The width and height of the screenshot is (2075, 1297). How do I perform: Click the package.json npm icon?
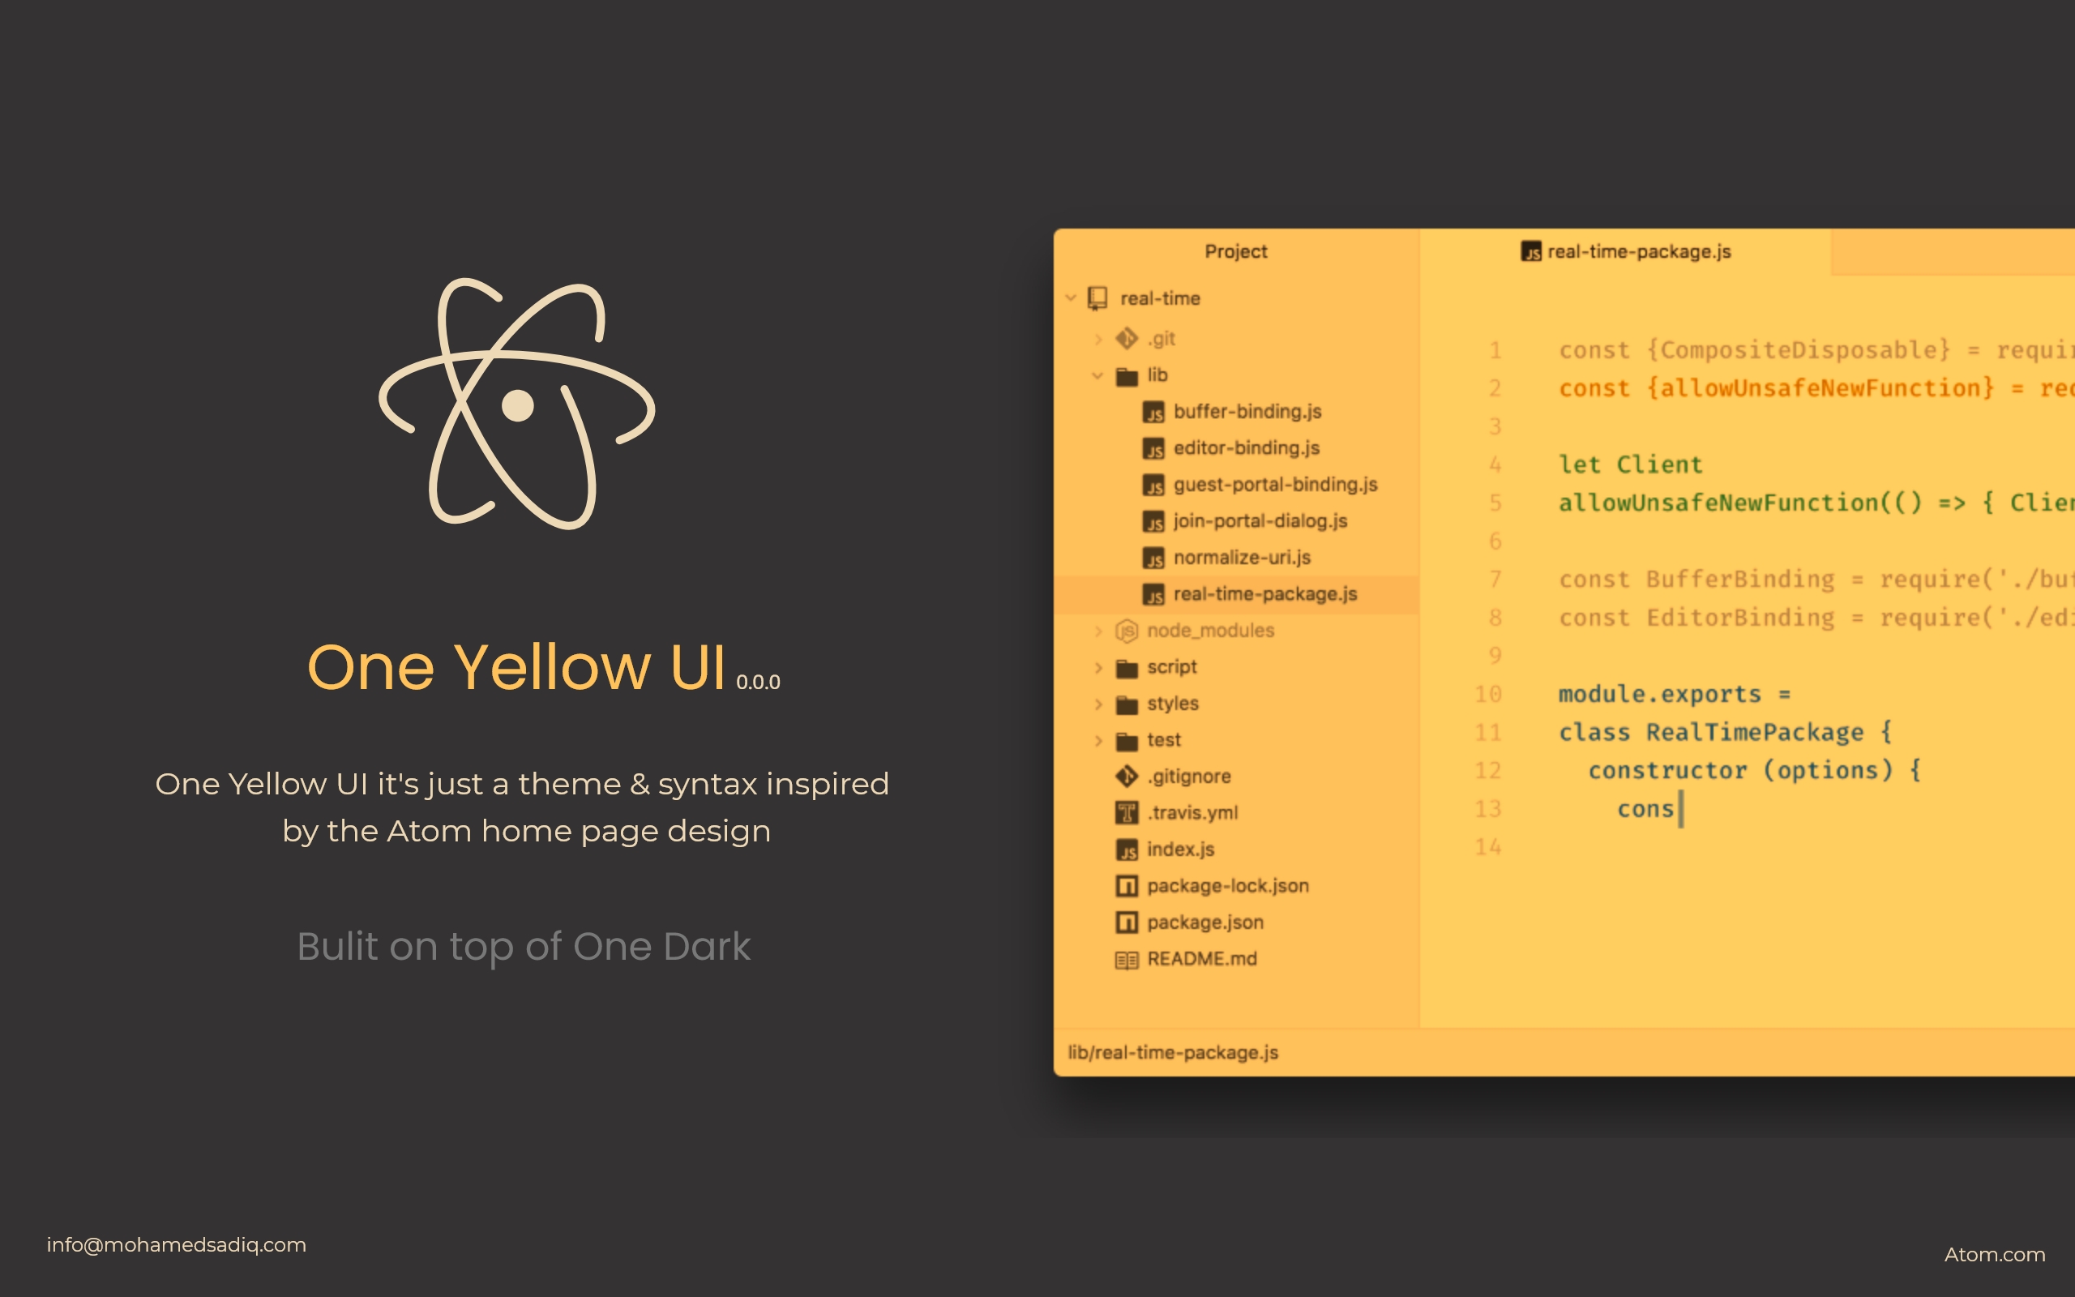tap(1127, 923)
